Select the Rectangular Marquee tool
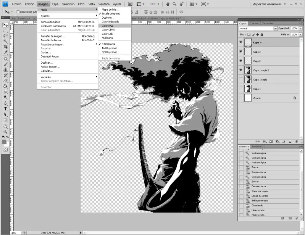This screenshot has width=305, height=235. (x=5, y=31)
